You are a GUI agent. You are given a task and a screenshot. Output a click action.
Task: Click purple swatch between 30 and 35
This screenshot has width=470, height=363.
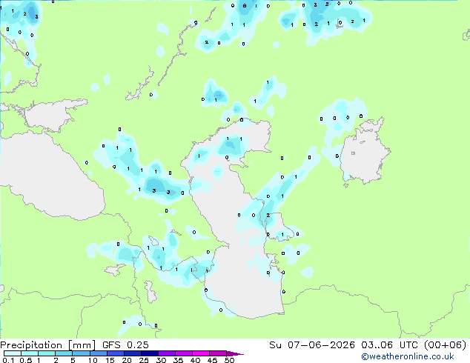point(167,353)
